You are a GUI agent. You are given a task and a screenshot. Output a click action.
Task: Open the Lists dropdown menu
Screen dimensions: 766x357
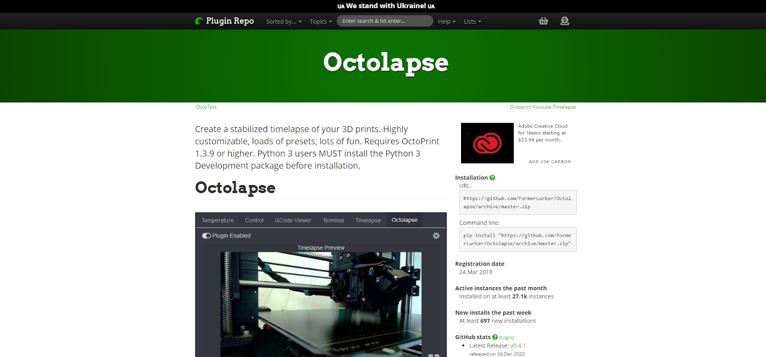click(473, 22)
